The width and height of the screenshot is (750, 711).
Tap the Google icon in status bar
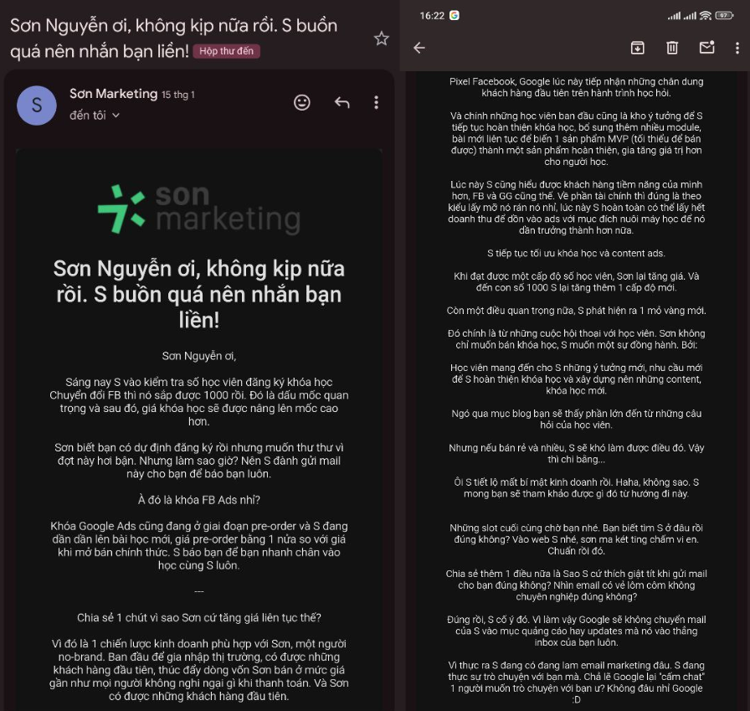coord(454,15)
